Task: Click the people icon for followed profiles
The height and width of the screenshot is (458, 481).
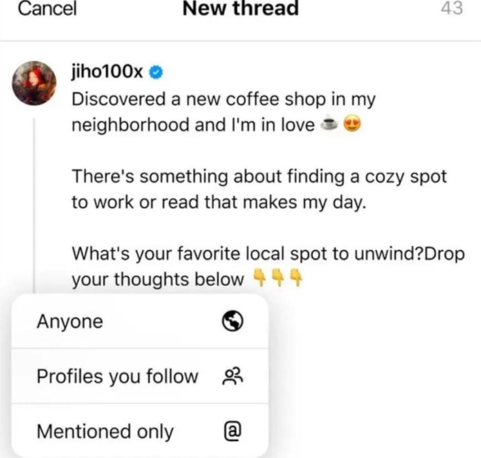Action: point(233,377)
